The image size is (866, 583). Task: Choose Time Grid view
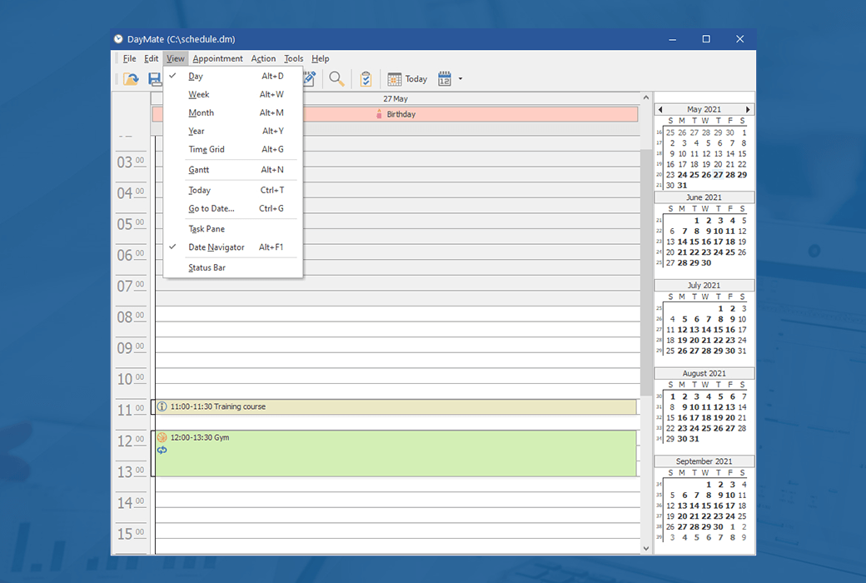click(x=233, y=149)
